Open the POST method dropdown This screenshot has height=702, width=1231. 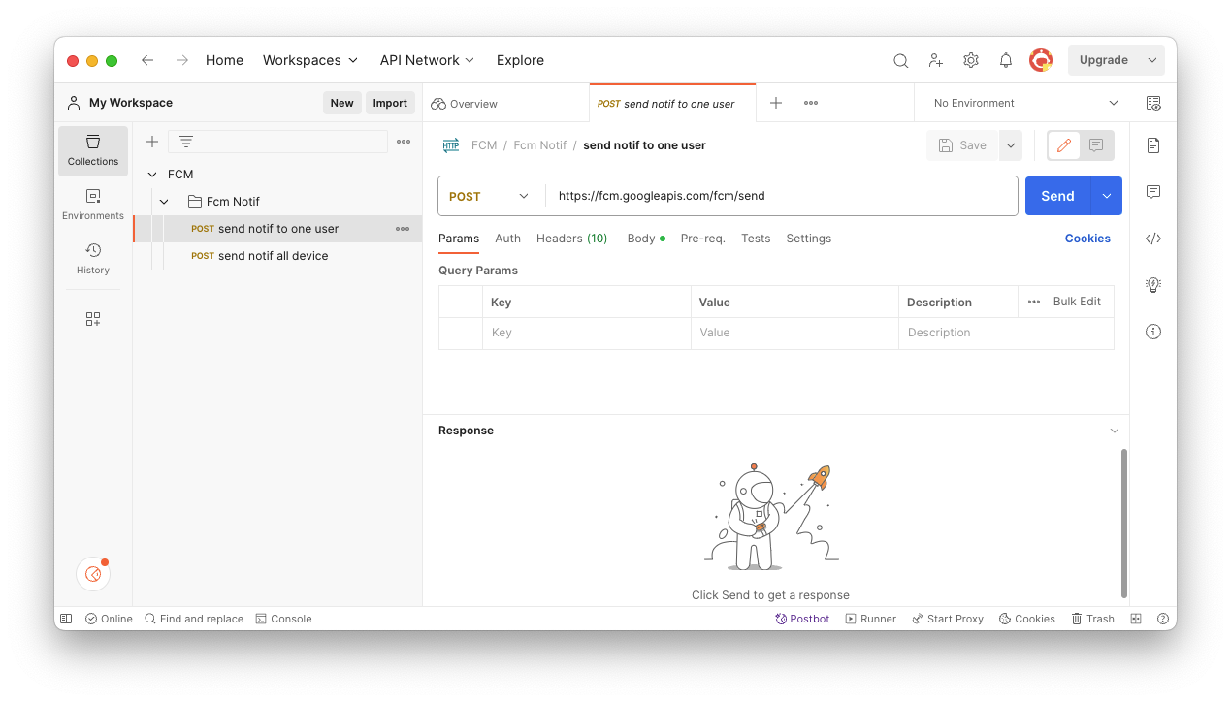tap(491, 196)
